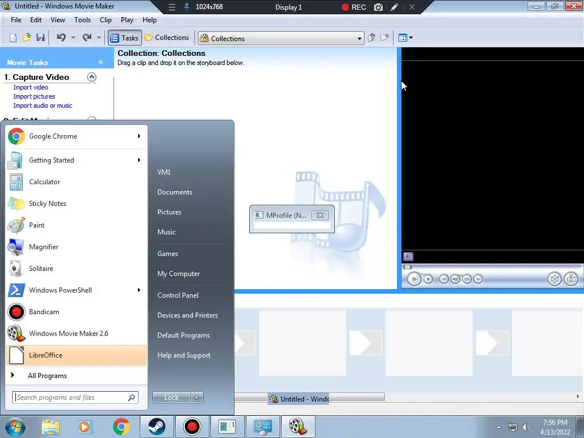Screen dimensions: 584x438
Task: Click the Lock button
Action: [x=171, y=398]
